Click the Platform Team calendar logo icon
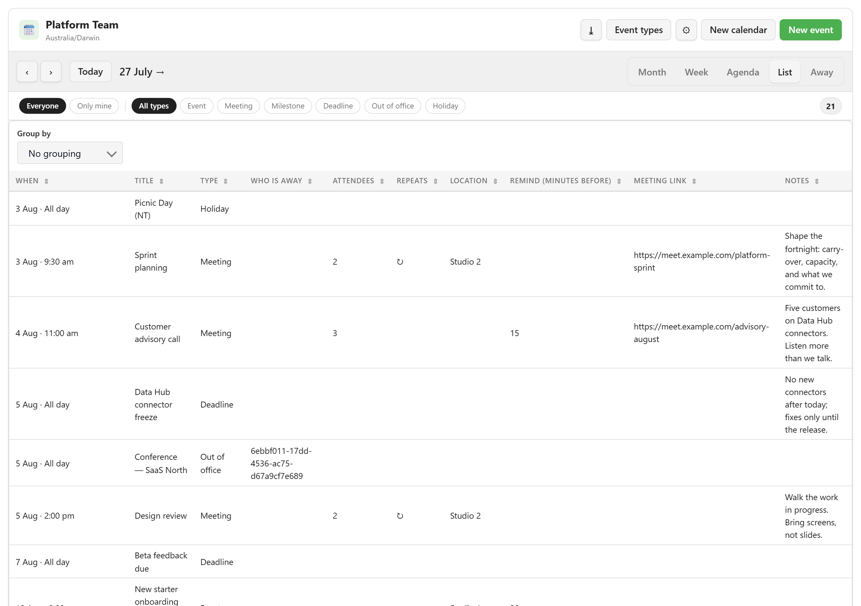Screen dimensions: 861x606 click(x=29, y=30)
